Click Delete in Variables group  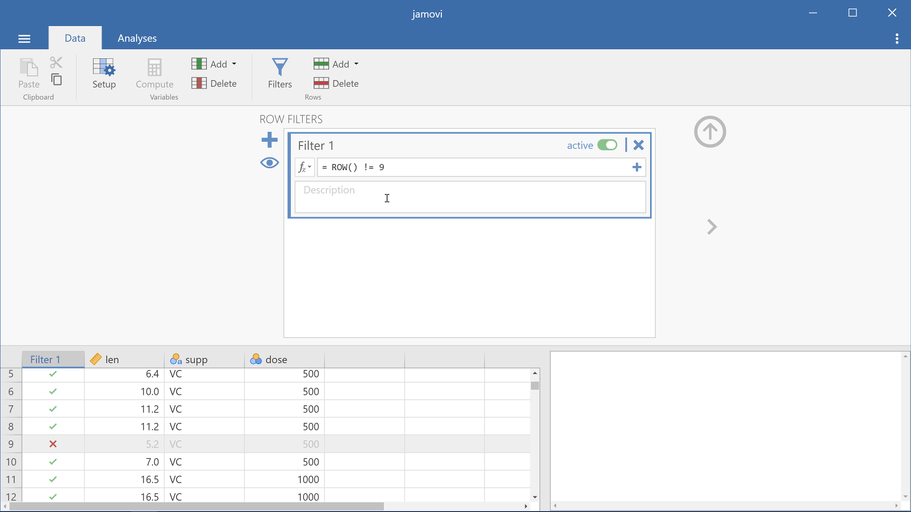coord(214,83)
